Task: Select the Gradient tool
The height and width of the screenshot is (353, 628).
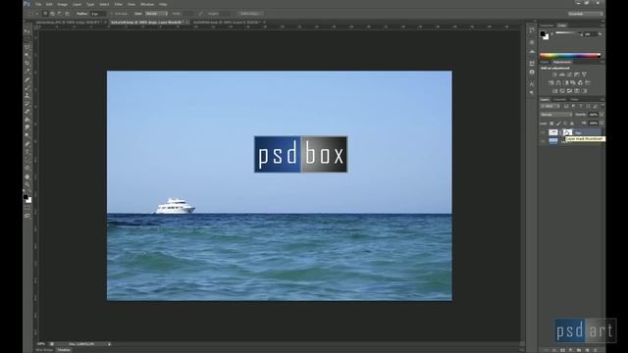Action: tap(27, 120)
